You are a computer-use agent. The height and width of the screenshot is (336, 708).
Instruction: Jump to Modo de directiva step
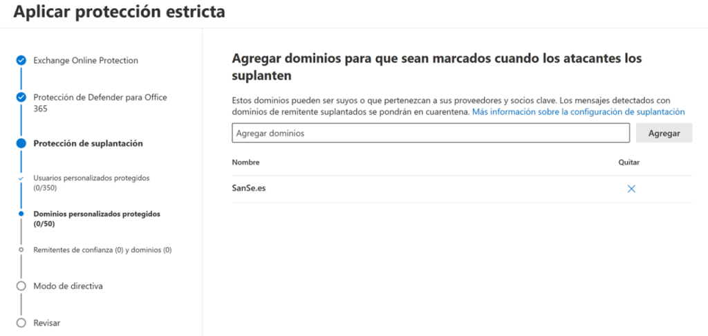[68, 286]
